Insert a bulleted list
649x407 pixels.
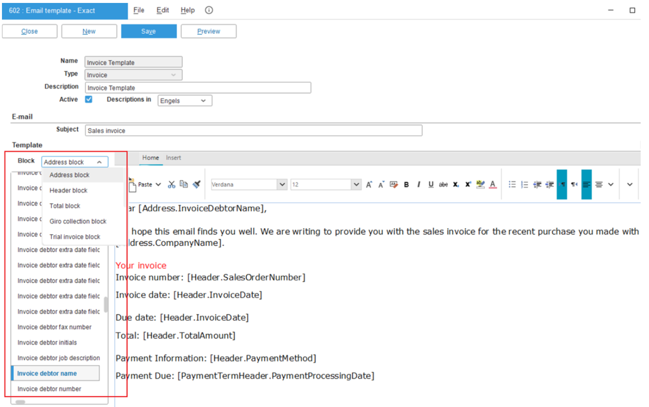512,185
